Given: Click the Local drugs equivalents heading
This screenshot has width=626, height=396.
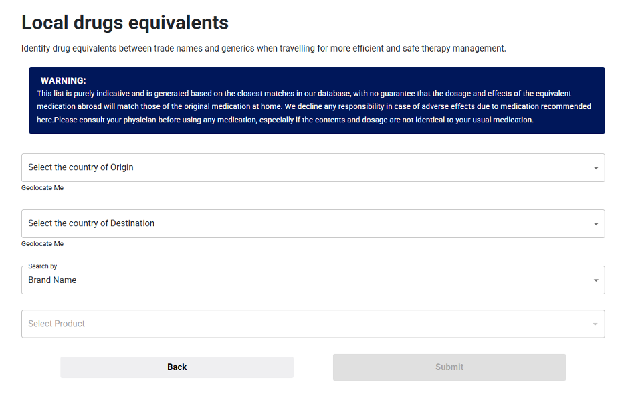Looking at the screenshot, I should (x=125, y=23).
